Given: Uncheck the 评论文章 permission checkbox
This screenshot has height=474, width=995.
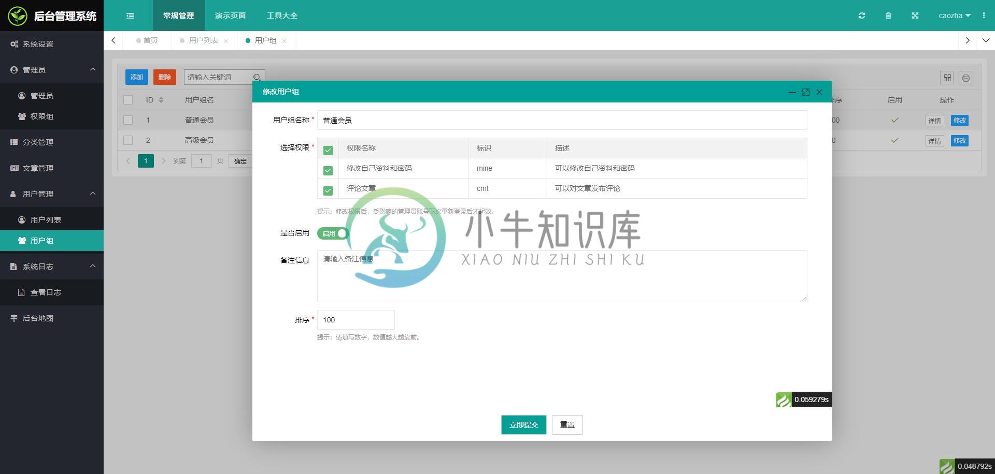Looking at the screenshot, I should point(328,190).
